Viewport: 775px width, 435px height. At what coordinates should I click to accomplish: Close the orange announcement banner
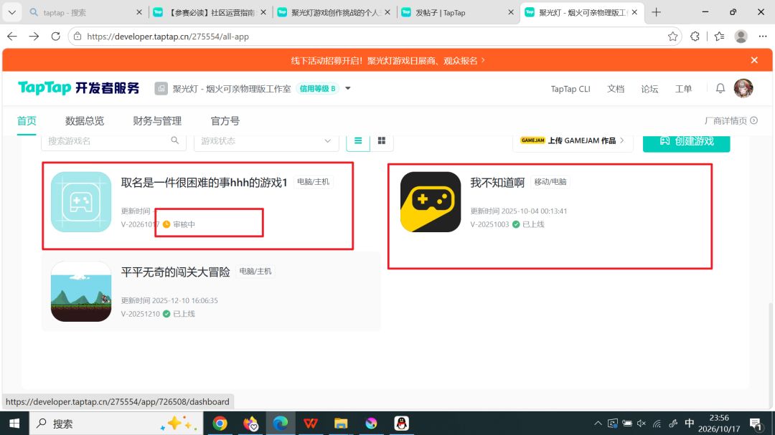(x=754, y=60)
